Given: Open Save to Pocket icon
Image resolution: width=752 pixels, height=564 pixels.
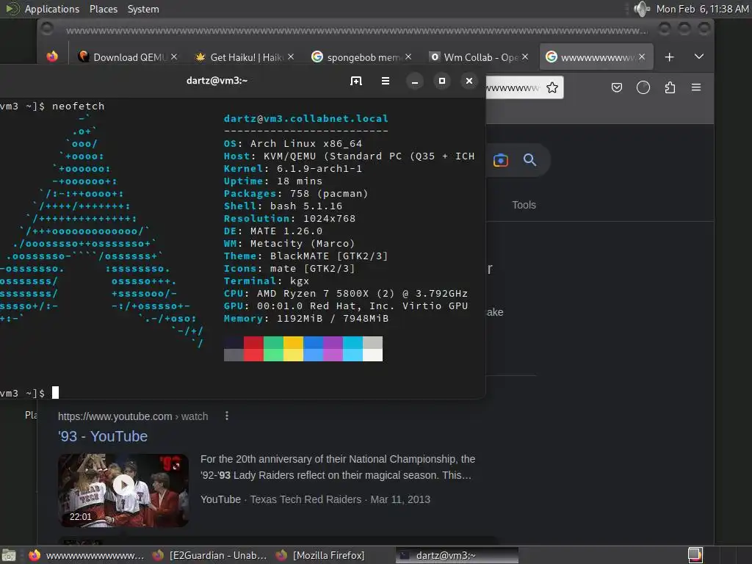Looking at the screenshot, I should (x=617, y=87).
